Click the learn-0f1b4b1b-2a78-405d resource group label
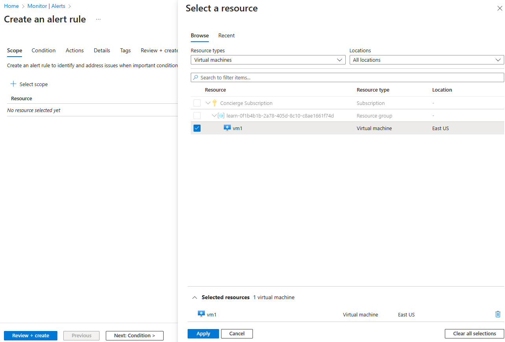505x342 pixels. click(x=280, y=116)
